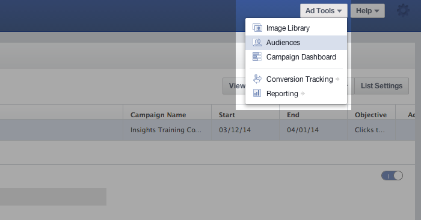Sort by the End column header
The width and height of the screenshot is (421, 220).
(x=313, y=112)
